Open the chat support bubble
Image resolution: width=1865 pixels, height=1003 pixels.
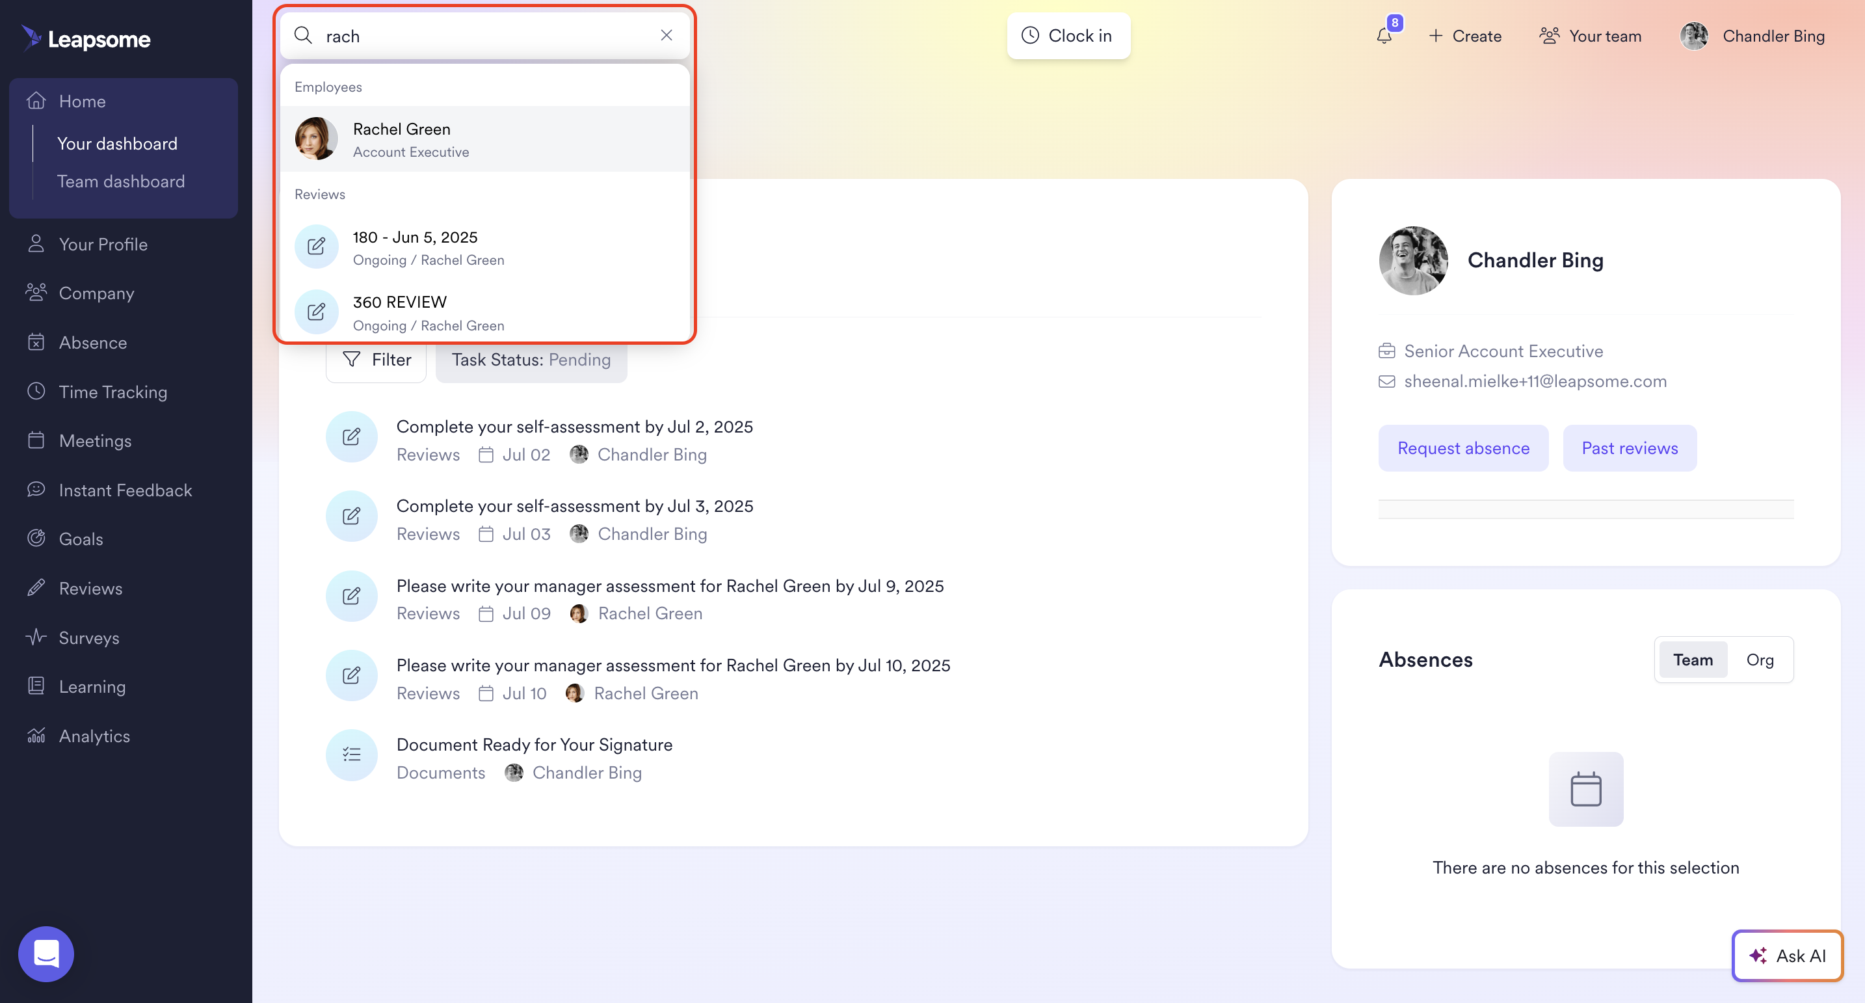pos(46,954)
